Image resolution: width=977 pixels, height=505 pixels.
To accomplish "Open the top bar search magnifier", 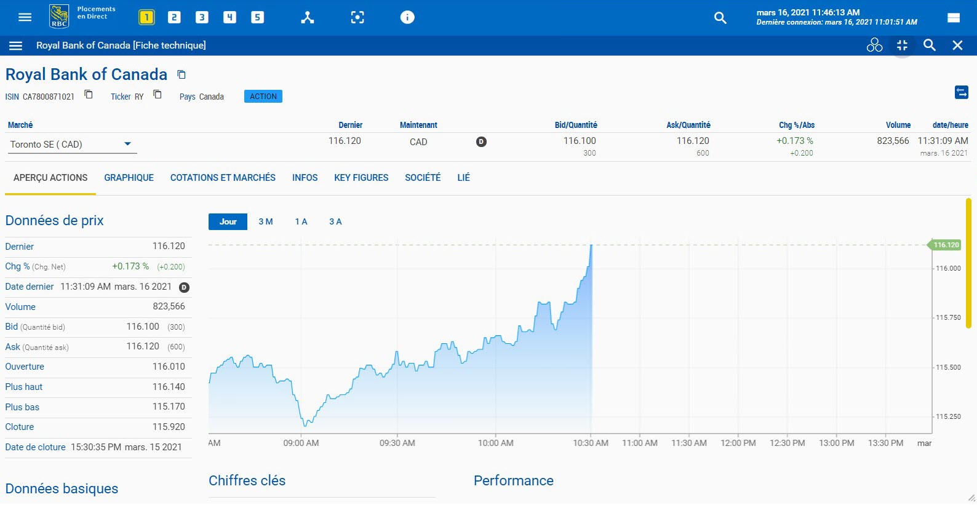I will (720, 18).
